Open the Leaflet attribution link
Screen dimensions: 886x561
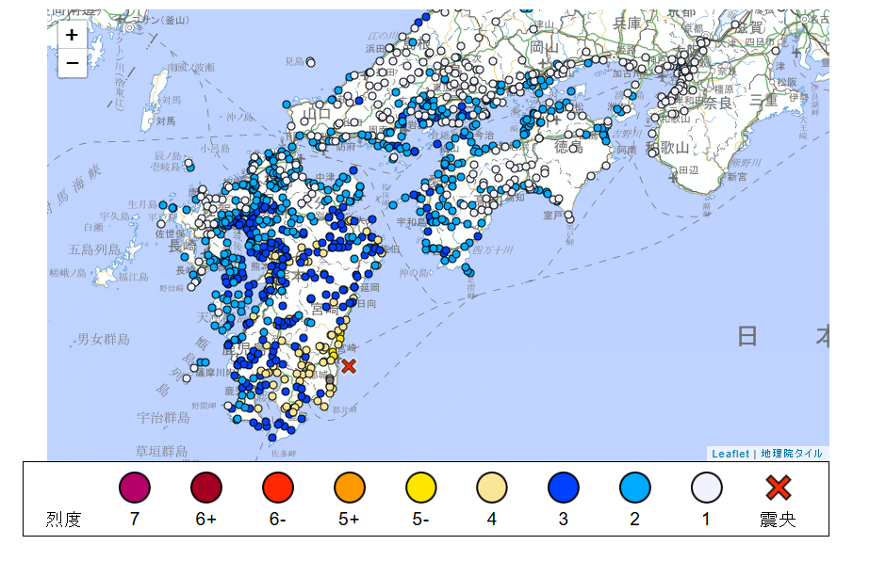(x=730, y=454)
